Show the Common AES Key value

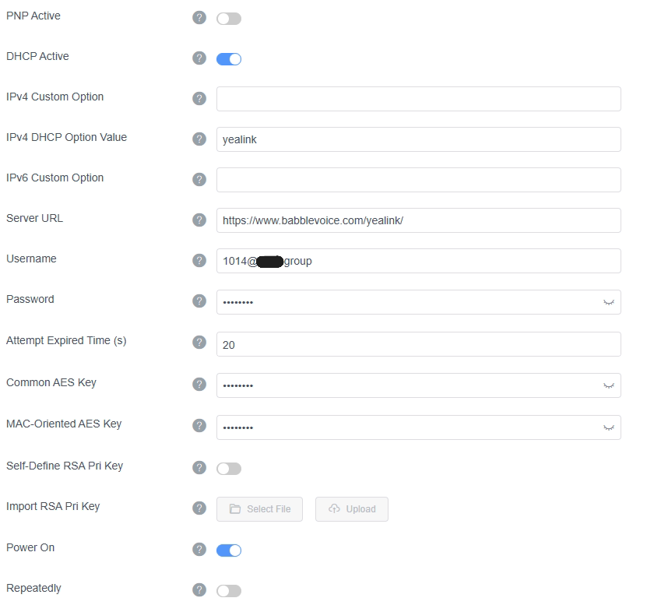609,385
